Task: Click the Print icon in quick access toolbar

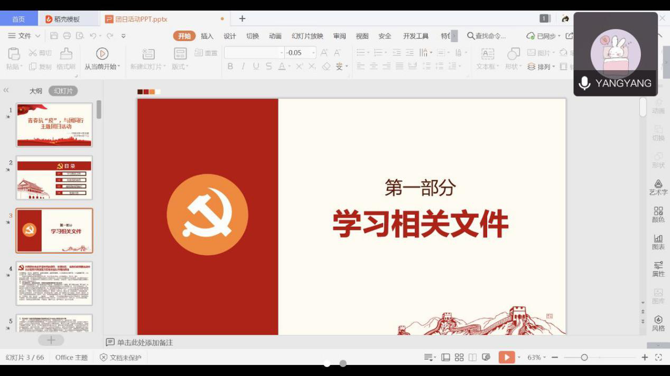Action: [67, 36]
